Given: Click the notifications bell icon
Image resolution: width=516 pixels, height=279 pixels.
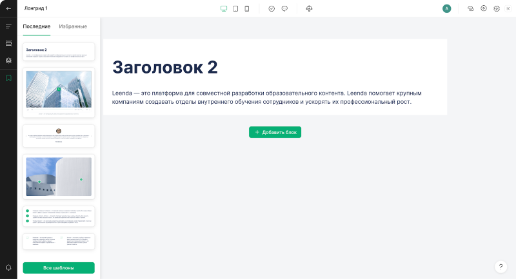Looking at the screenshot, I should [x=8, y=267].
